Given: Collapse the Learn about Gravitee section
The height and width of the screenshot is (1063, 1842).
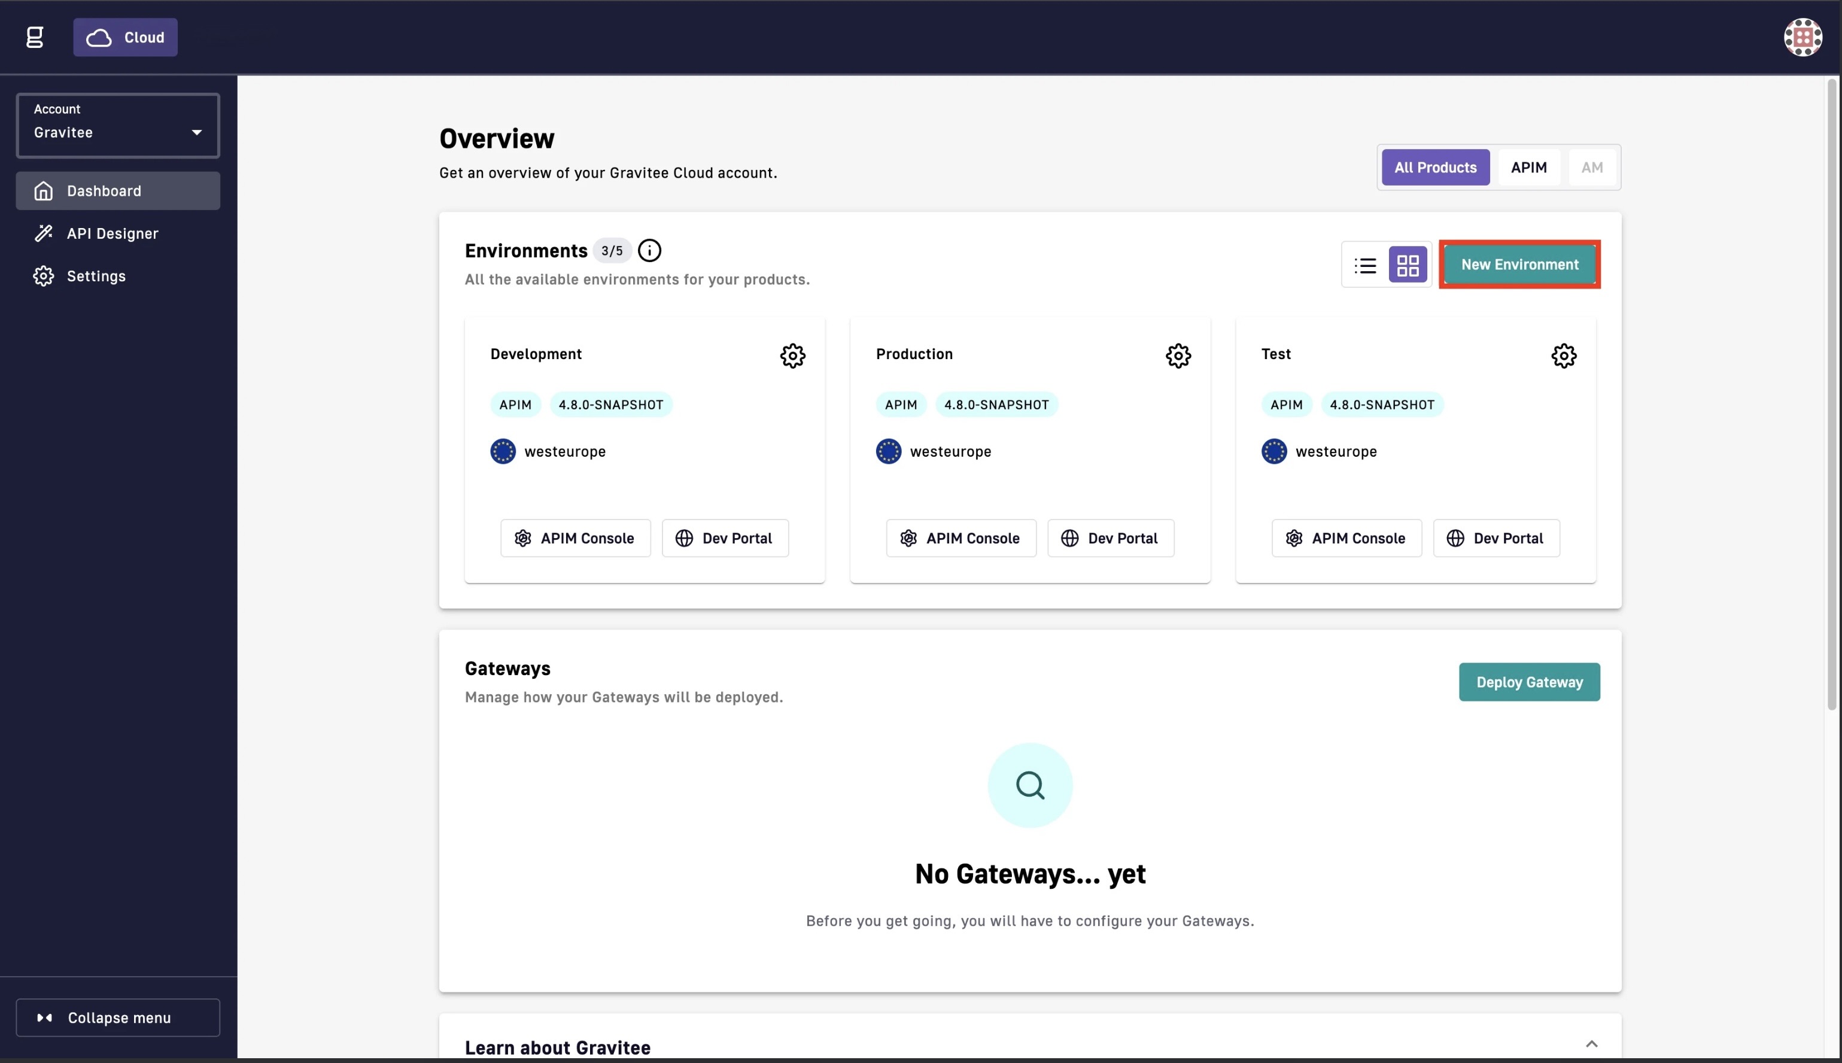Looking at the screenshot, I should point(1591,1044).
